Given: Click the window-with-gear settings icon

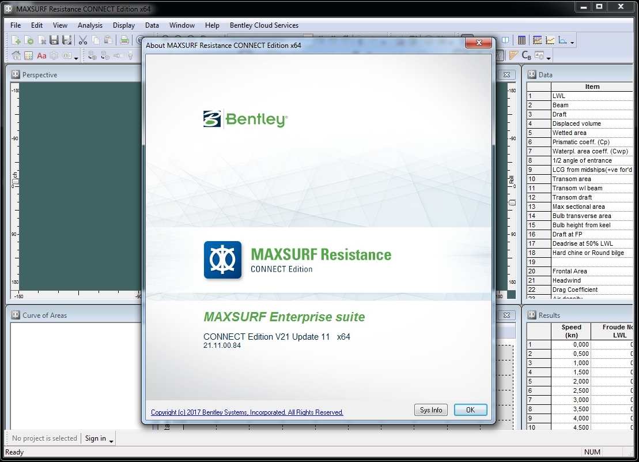Looking at the screenshot, I should click(539, 55).
